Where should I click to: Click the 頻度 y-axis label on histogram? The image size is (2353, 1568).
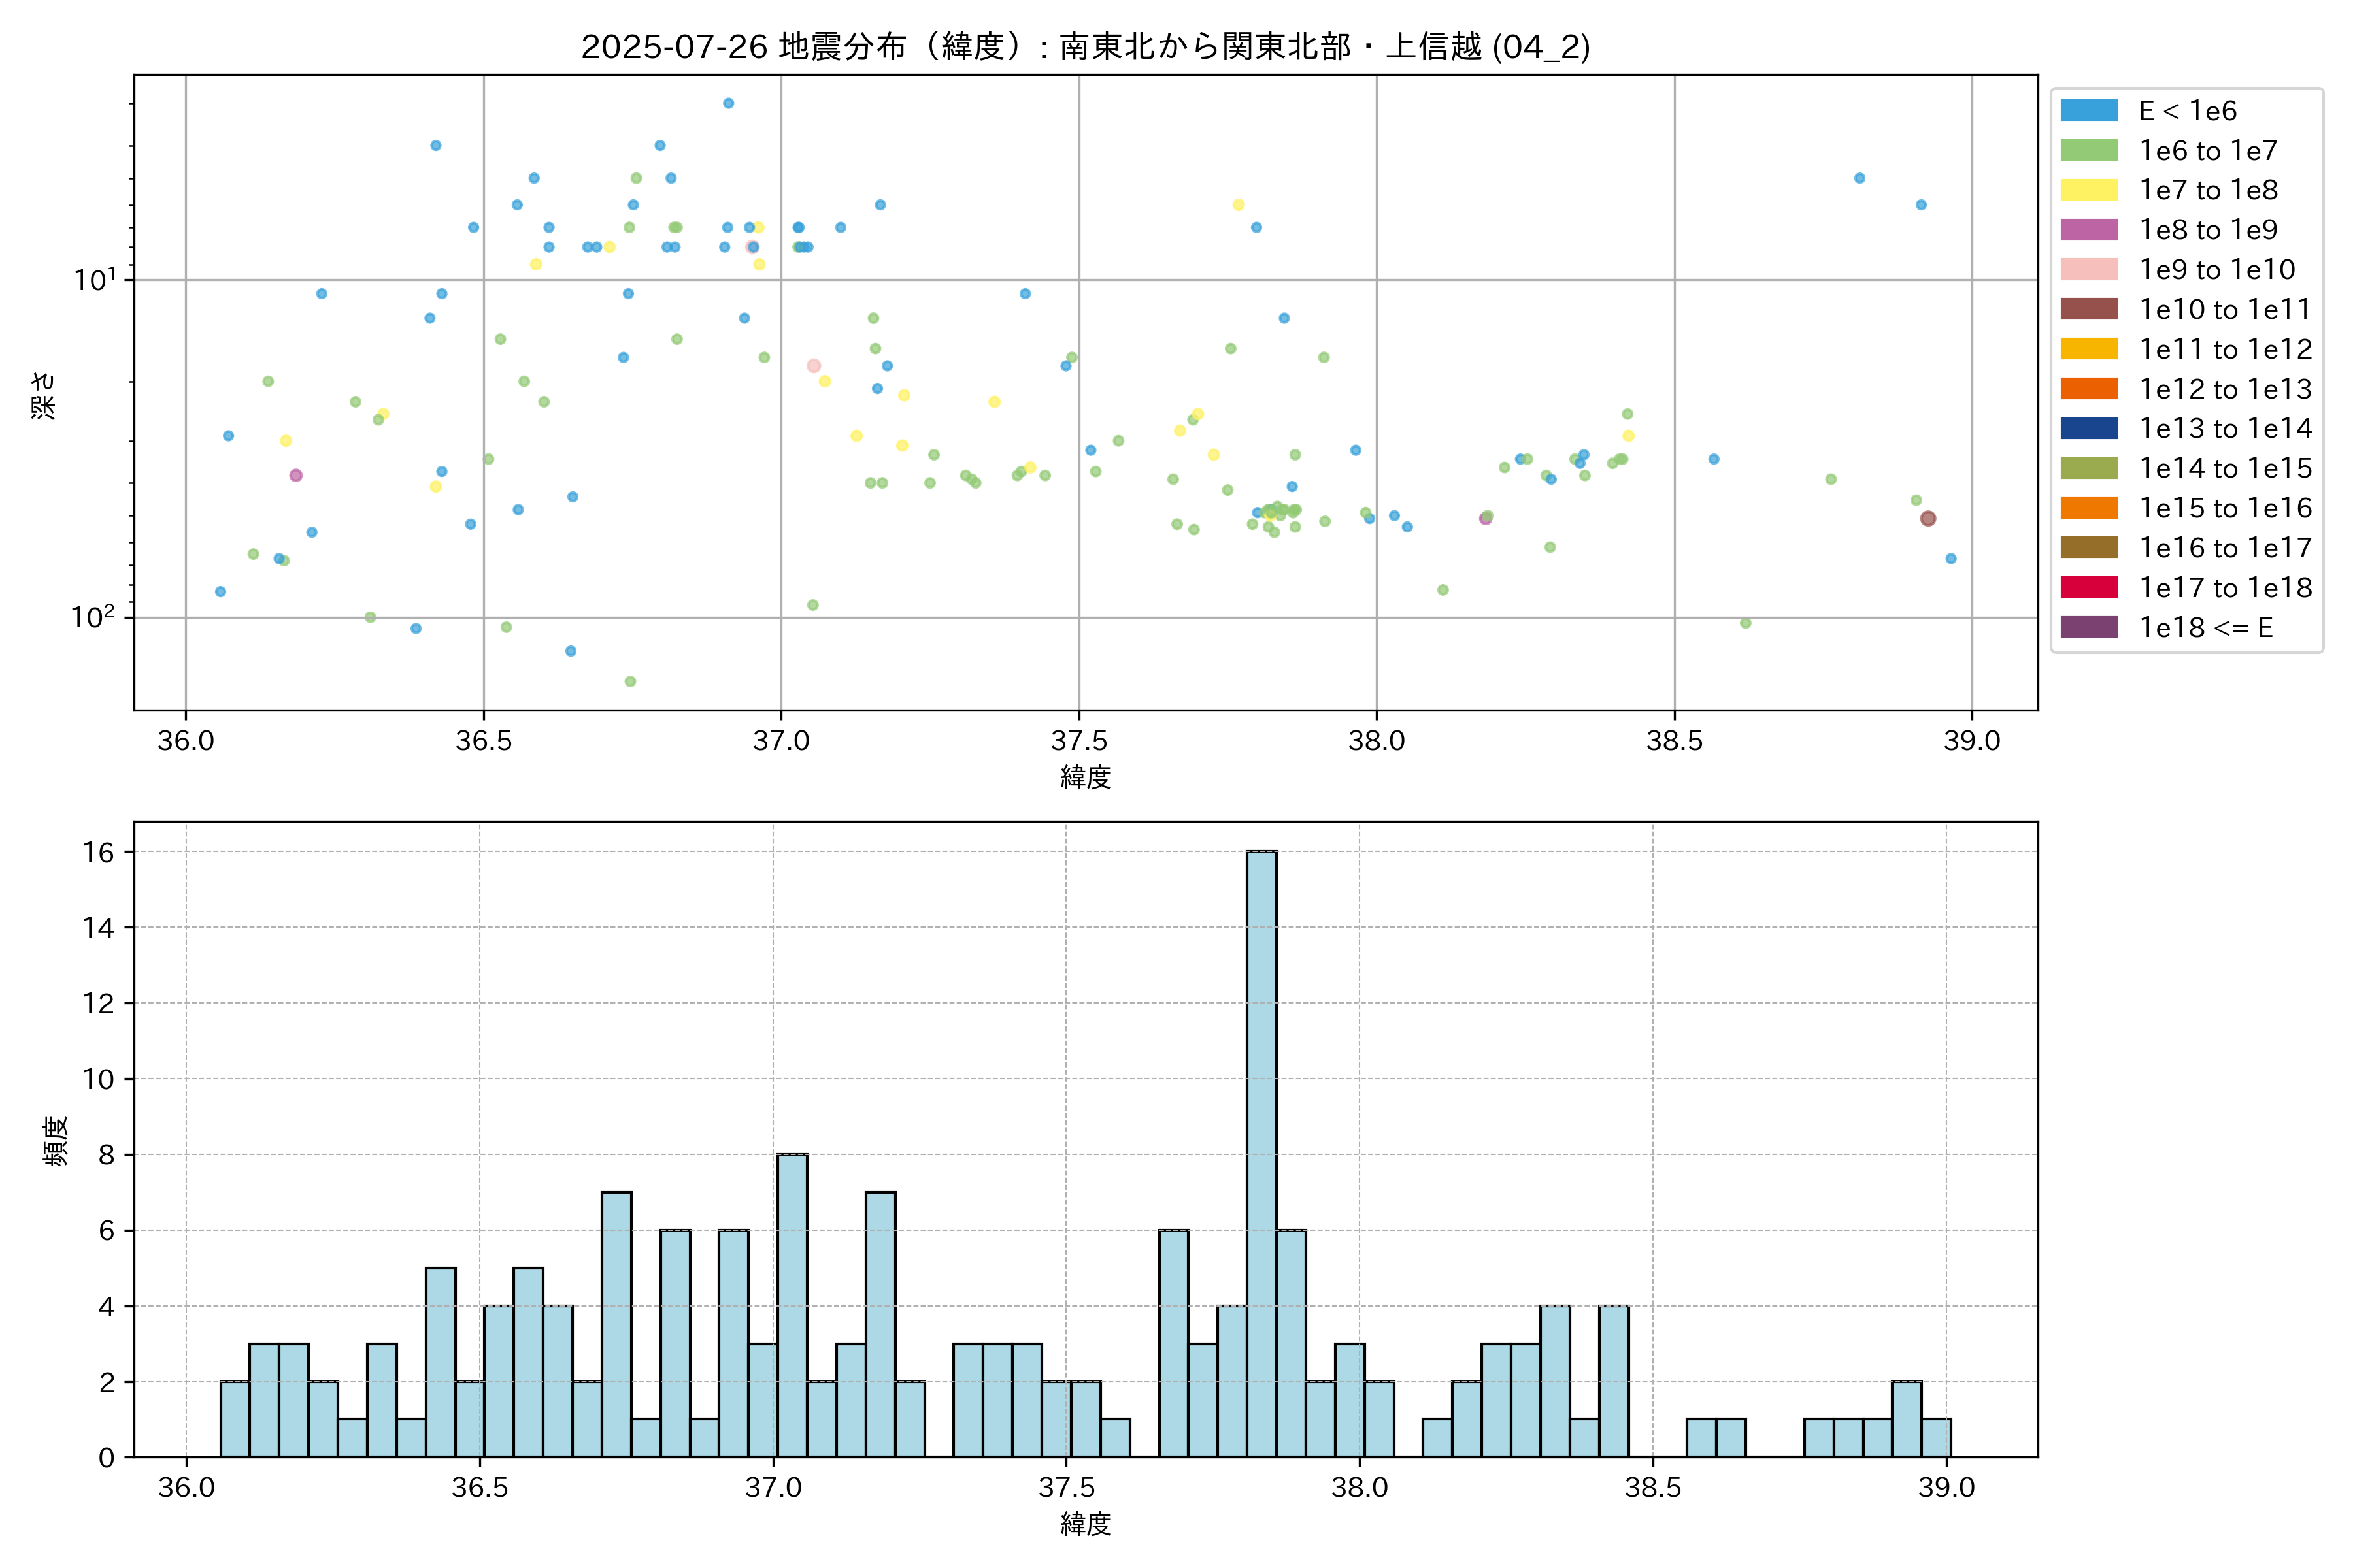pyautogui.click(x=56, y=1141)
